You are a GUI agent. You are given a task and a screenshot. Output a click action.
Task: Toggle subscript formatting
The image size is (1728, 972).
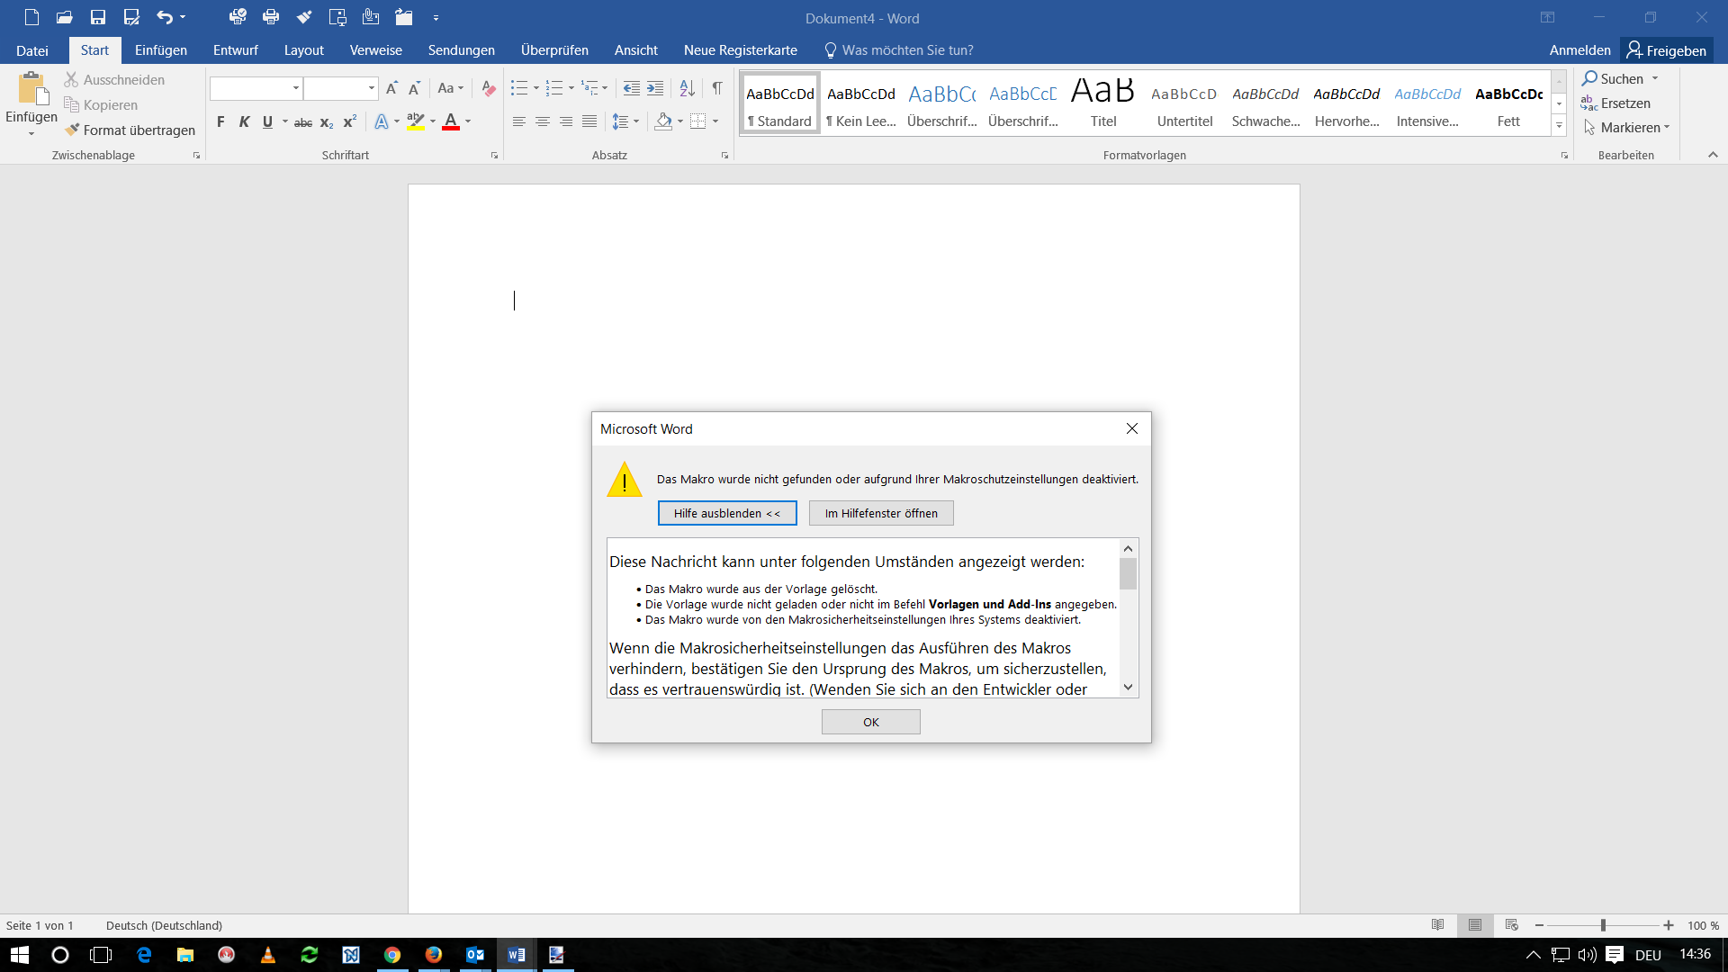327,121
